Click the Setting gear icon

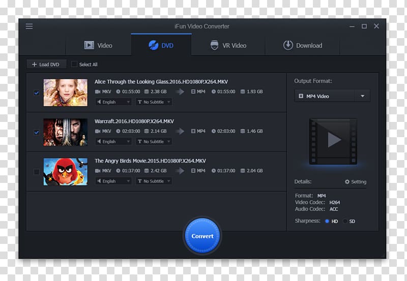(347, 182)
